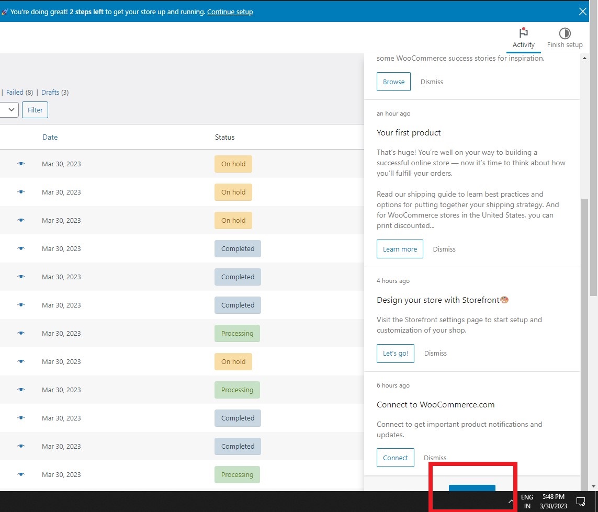The width and height of the screenshot is (598, 512).
Task: Connect to WooCommerce.com
Action: (x=395, y=458)
